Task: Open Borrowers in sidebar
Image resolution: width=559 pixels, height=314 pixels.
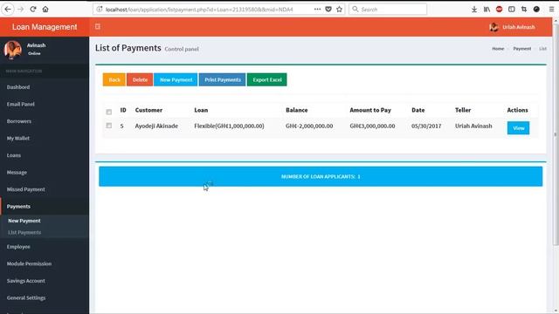Action: (x=19, y=121)
